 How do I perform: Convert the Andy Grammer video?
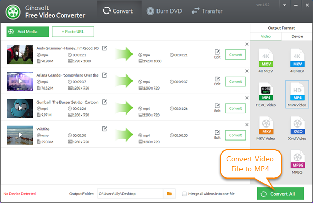pos(235,55)
